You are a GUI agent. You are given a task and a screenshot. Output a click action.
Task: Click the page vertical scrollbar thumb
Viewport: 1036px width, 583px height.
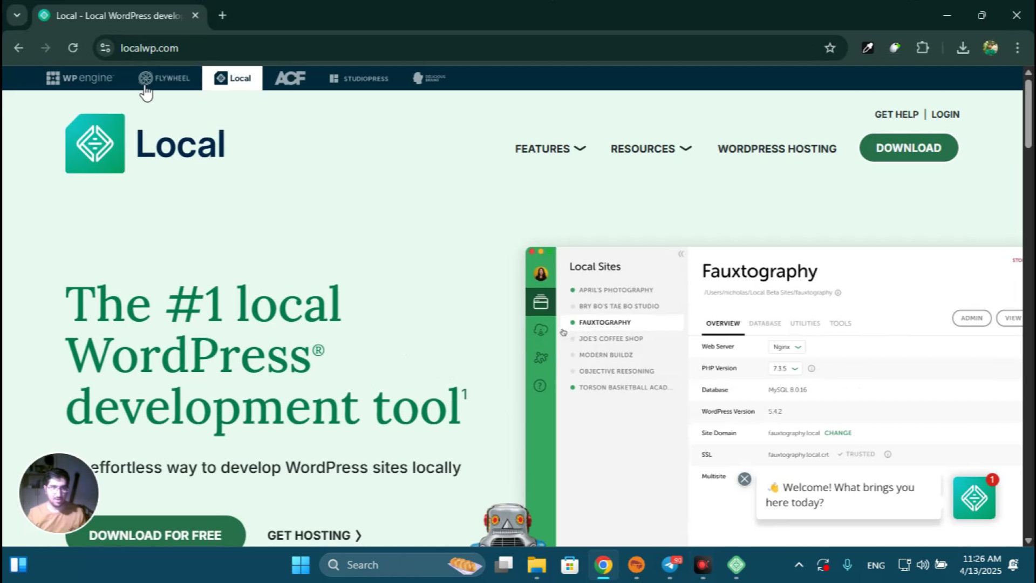click(x=1028, y=113)
